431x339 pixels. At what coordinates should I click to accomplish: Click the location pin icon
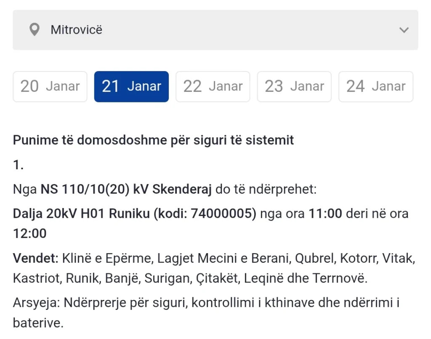pos(34,30)
